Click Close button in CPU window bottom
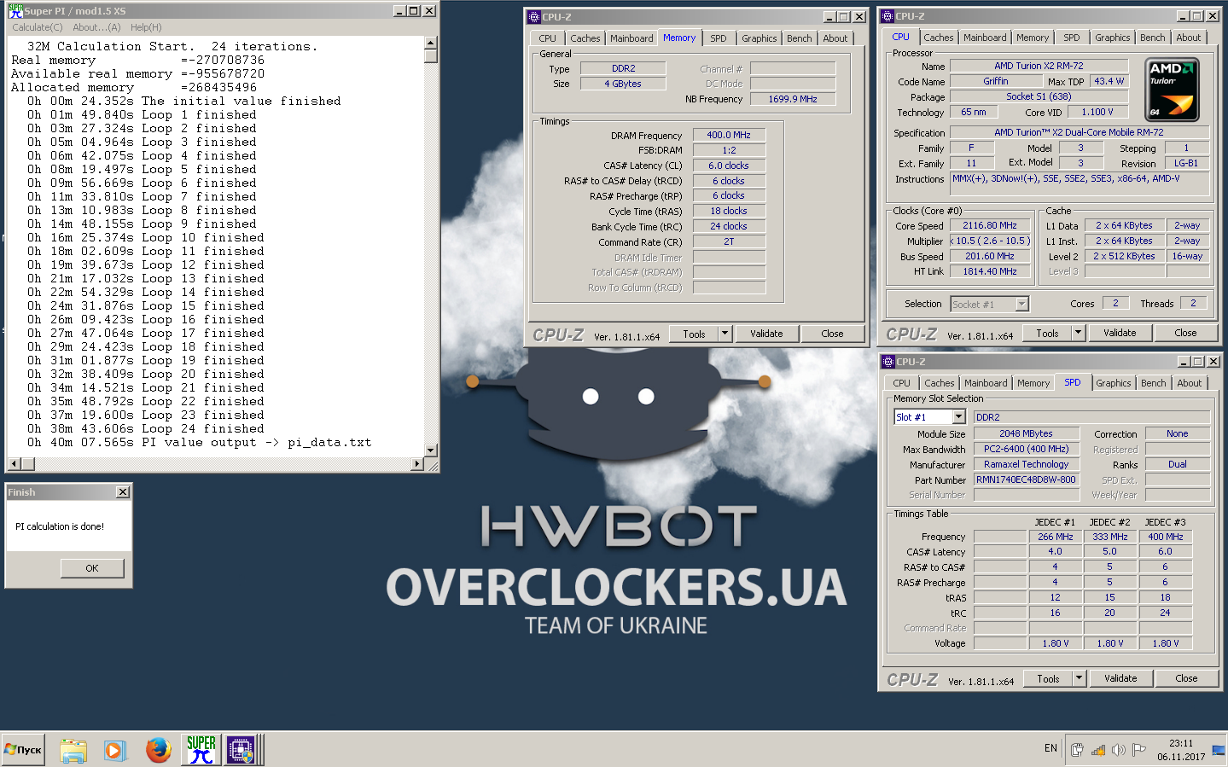1228x767 pixels. [1185, 333]
